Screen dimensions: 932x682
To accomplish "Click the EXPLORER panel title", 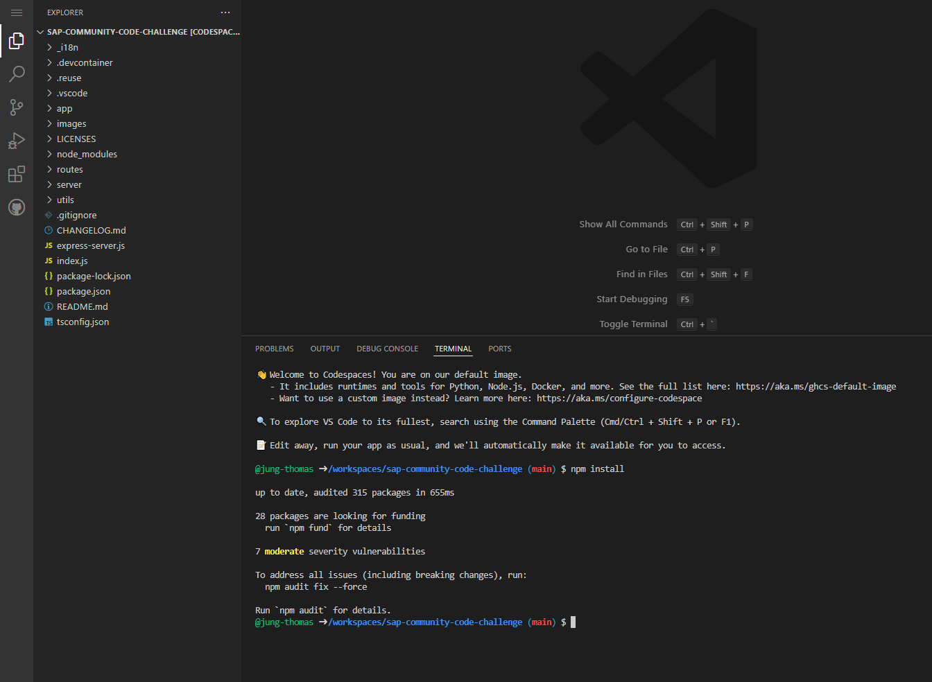I will 65,12.
